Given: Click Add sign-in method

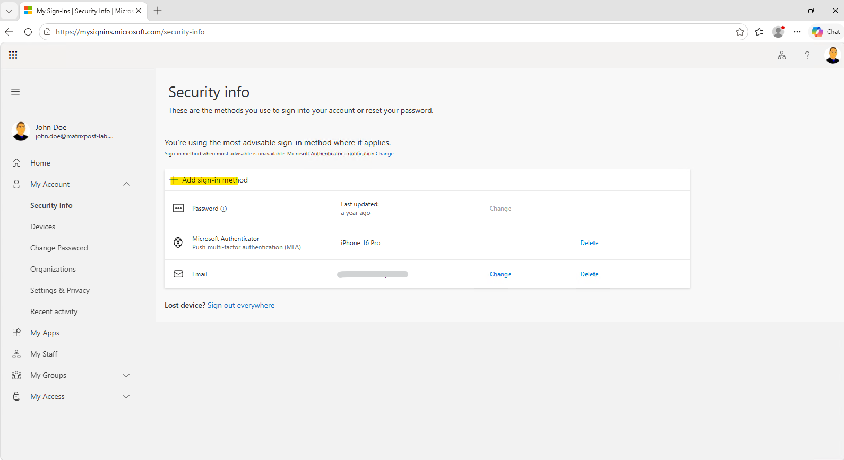Looking at the screenshot, I should 209,180.
